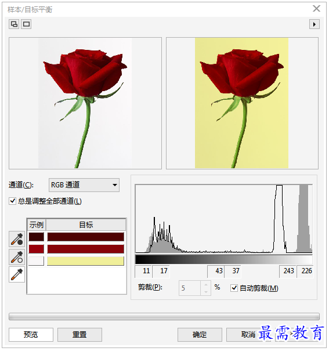Click the highlight value 243
Screen dimensions: 329x351
[288, 271]
